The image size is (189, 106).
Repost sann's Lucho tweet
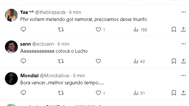[61, 61]
